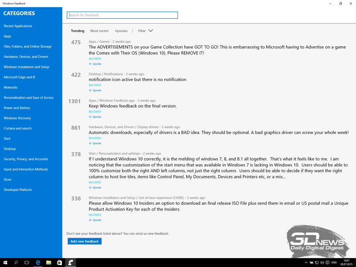Open the Windows Start menu
The image size is (356, 267).
[5, 263]
